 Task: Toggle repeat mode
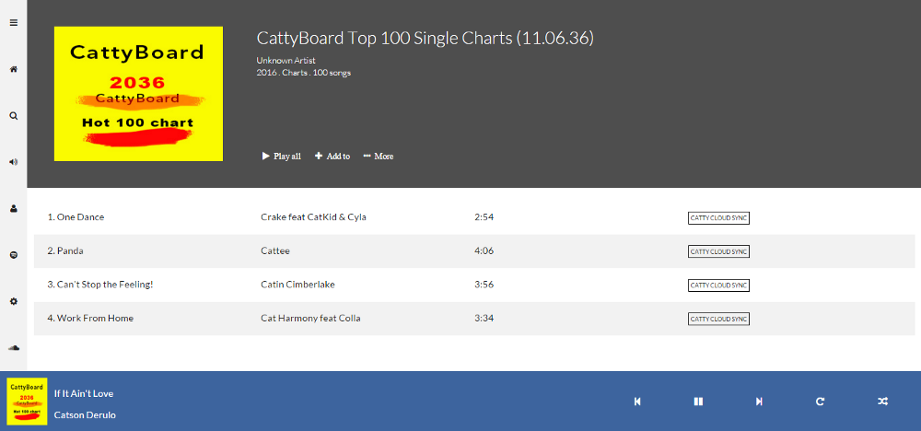(820, 402)
